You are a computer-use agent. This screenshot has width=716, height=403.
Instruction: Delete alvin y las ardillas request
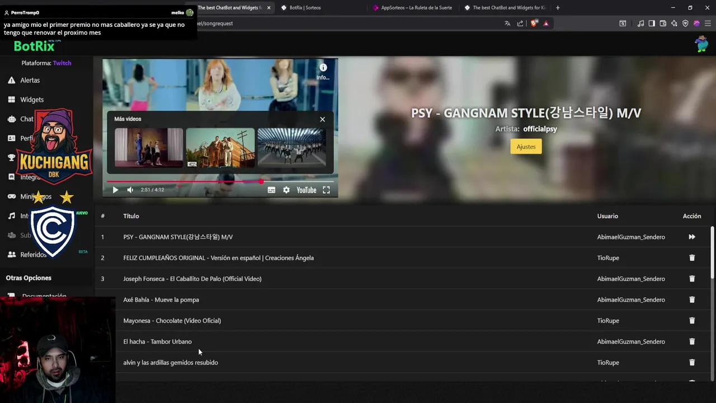692,363
